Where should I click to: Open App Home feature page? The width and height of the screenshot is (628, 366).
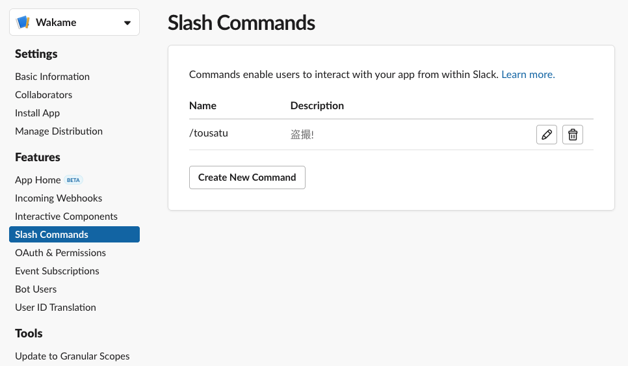tap(38, 180)
